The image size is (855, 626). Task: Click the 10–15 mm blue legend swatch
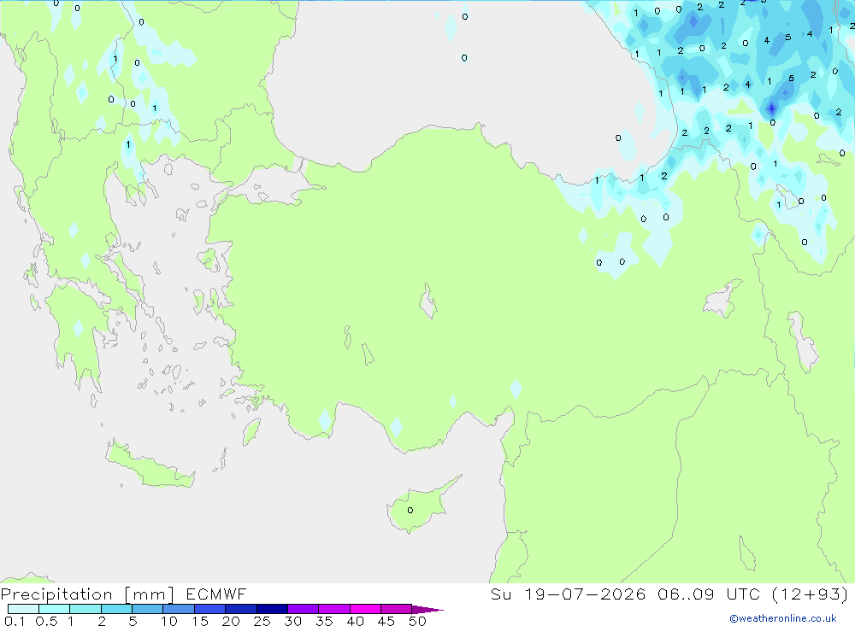179,609
